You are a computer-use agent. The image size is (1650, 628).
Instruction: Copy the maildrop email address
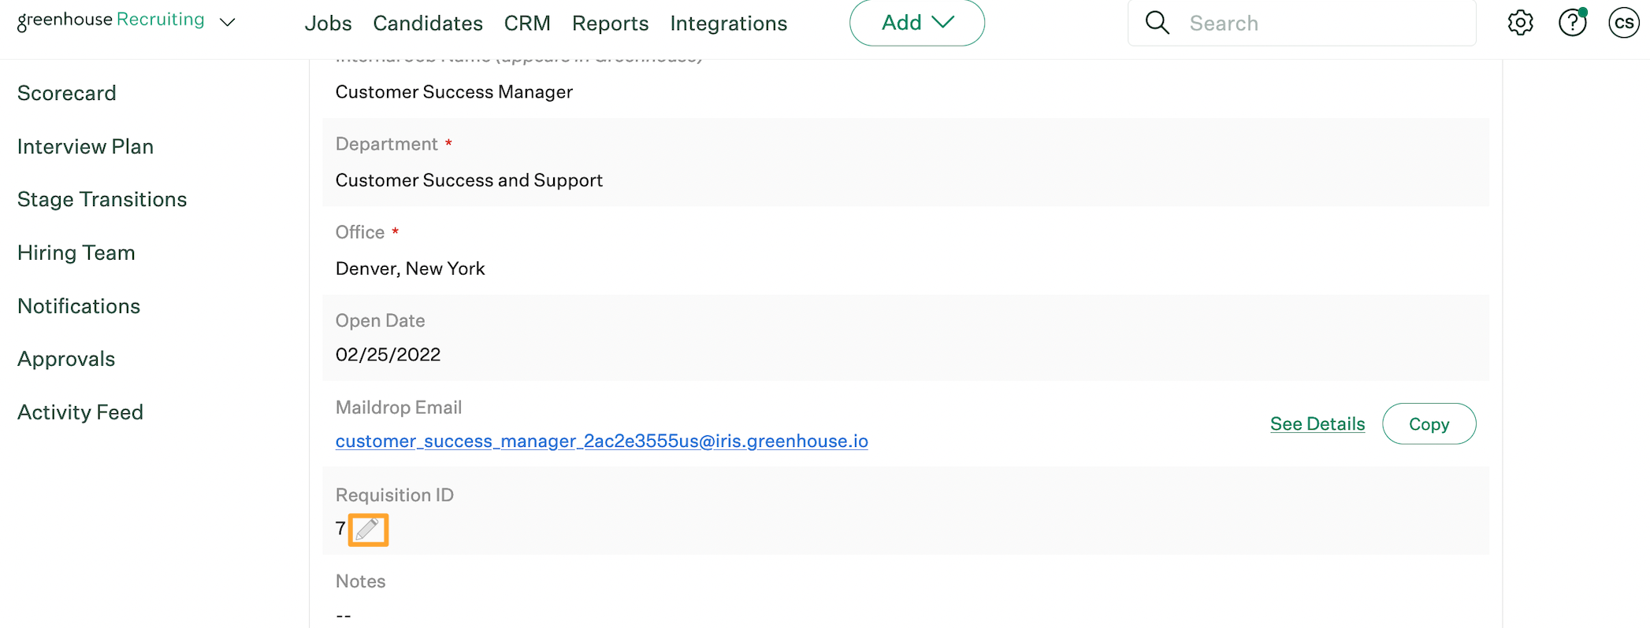[x=1429, y=424]
